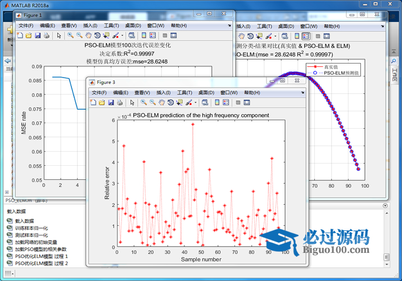The height and width of the screenshot is (281, 402).
Task: Click Save icon in Figure 3 toolbar
Action: point(111,102)
